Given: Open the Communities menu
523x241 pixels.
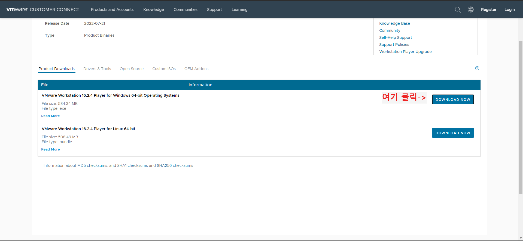Looking at the screenshot, I should [x=186, y=10].
